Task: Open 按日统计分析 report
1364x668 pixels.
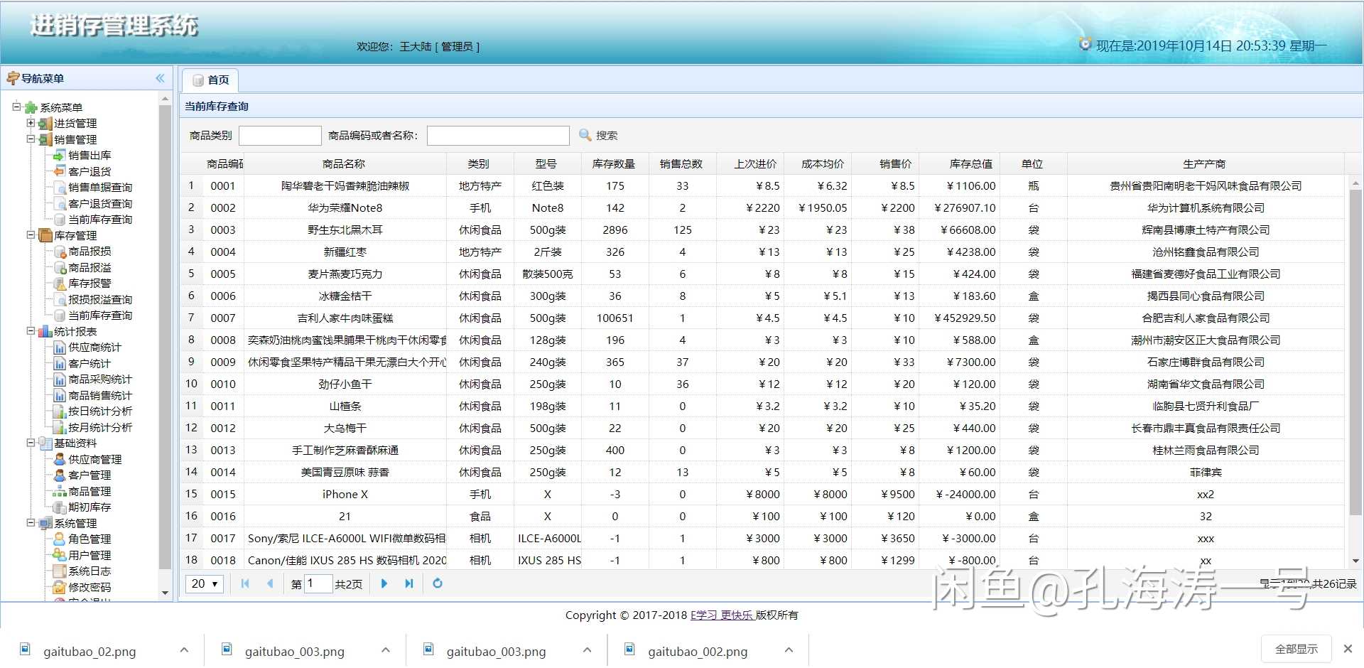Action: click(100, 411)
